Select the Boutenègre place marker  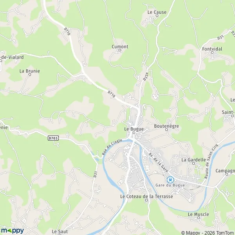pyautogui.click(x=166, y=130)
